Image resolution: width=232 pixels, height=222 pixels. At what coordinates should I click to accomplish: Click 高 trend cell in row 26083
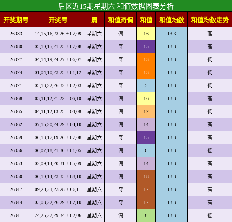pyautogui.click(x=210, y=34)
